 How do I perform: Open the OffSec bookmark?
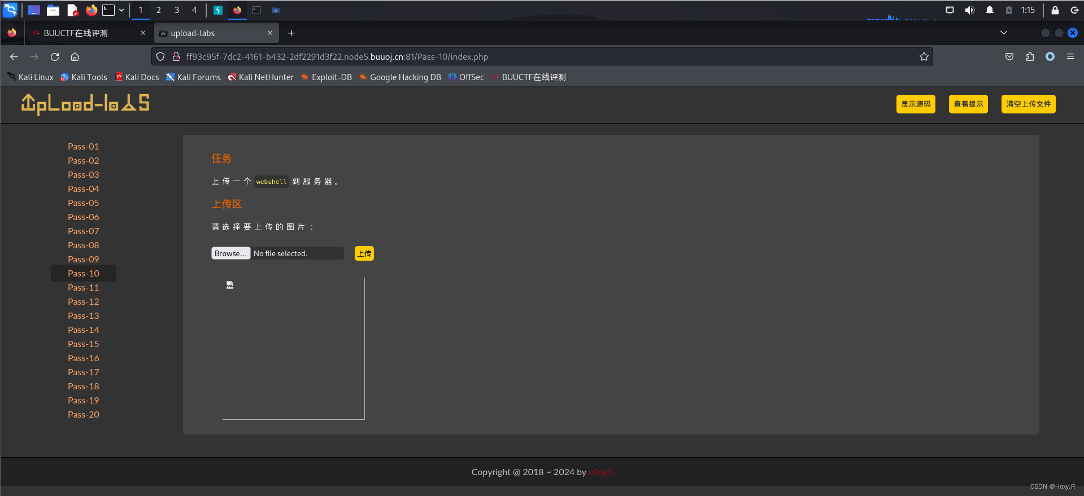point(466,77)
